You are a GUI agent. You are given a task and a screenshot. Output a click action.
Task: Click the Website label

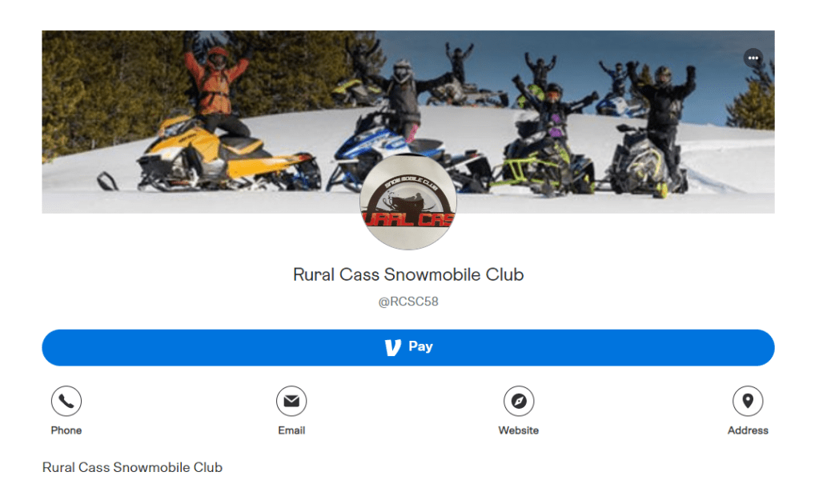[519, 430]
